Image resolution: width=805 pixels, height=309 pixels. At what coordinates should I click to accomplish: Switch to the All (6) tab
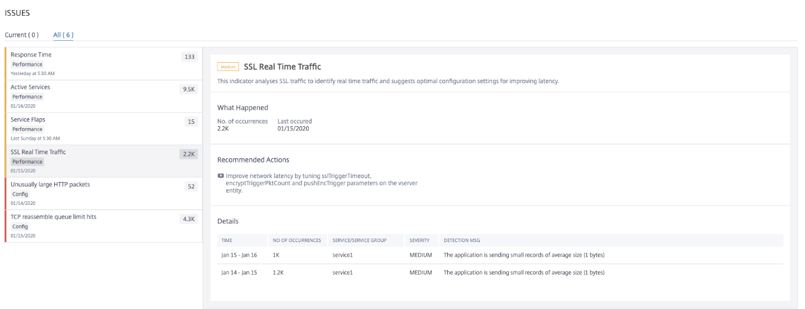(x=63, y=35)
